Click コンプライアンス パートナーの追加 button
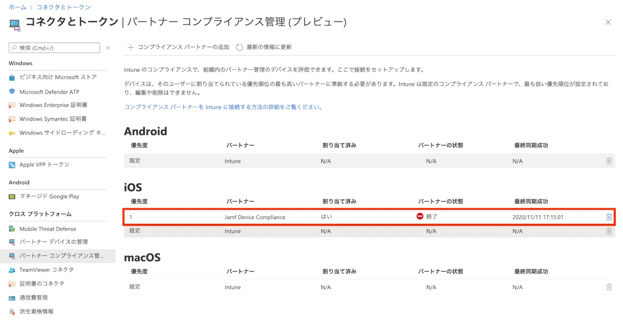The height and width of the screenshot is (324, 623). tap(178, 47)
